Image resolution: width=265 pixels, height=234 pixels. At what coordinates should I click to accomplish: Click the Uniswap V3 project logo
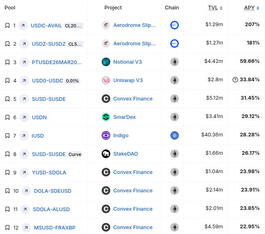[106, 80]
